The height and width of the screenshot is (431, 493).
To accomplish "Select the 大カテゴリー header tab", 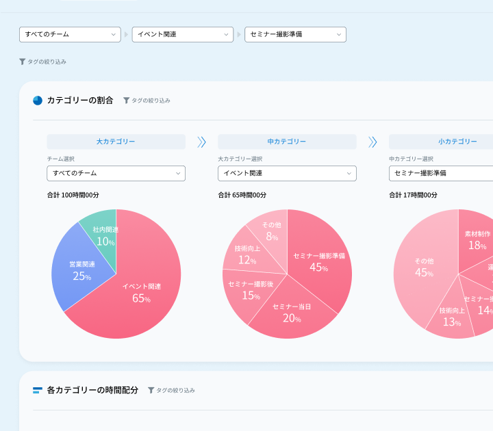I will 116,142.
